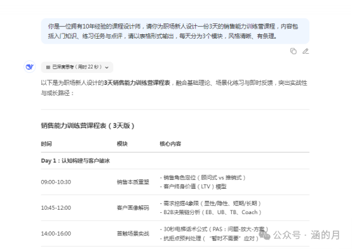
Task: Click time cell 14:00-16:00
Action: pyautogui.click(x=56, y=234)
